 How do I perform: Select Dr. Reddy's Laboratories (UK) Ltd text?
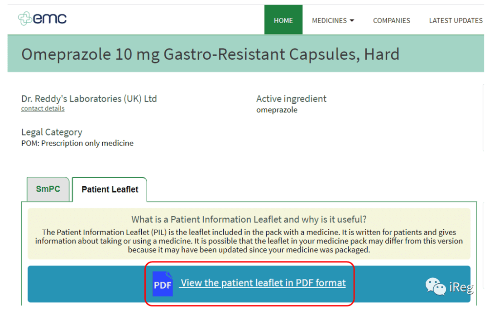click(x=89, y=99)
